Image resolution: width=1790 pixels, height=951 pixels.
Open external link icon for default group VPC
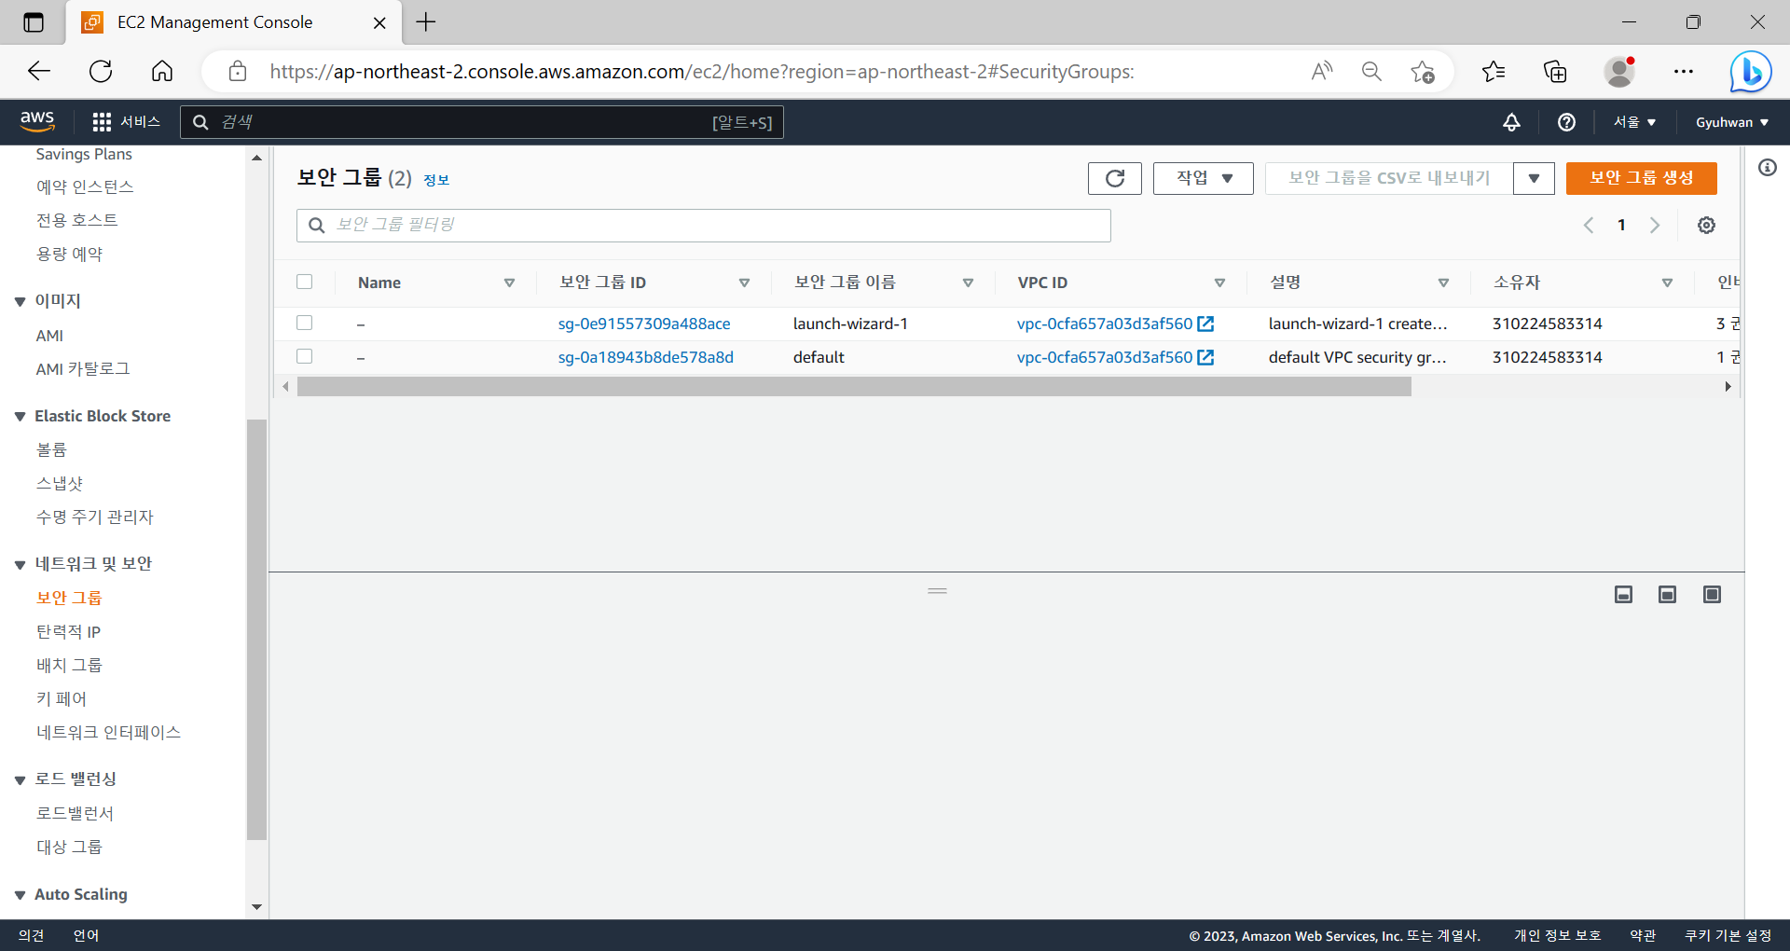[1205, 357]
